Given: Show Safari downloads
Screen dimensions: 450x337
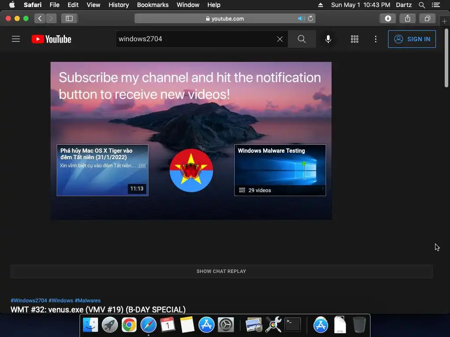Looking at the screenshot, I should coord(388,18).
